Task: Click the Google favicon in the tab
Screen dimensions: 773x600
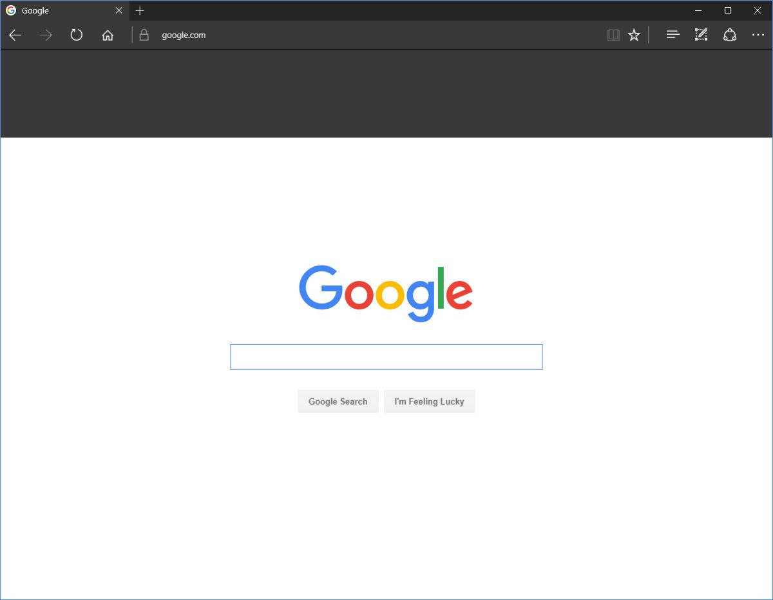Action: click(11, 10)
